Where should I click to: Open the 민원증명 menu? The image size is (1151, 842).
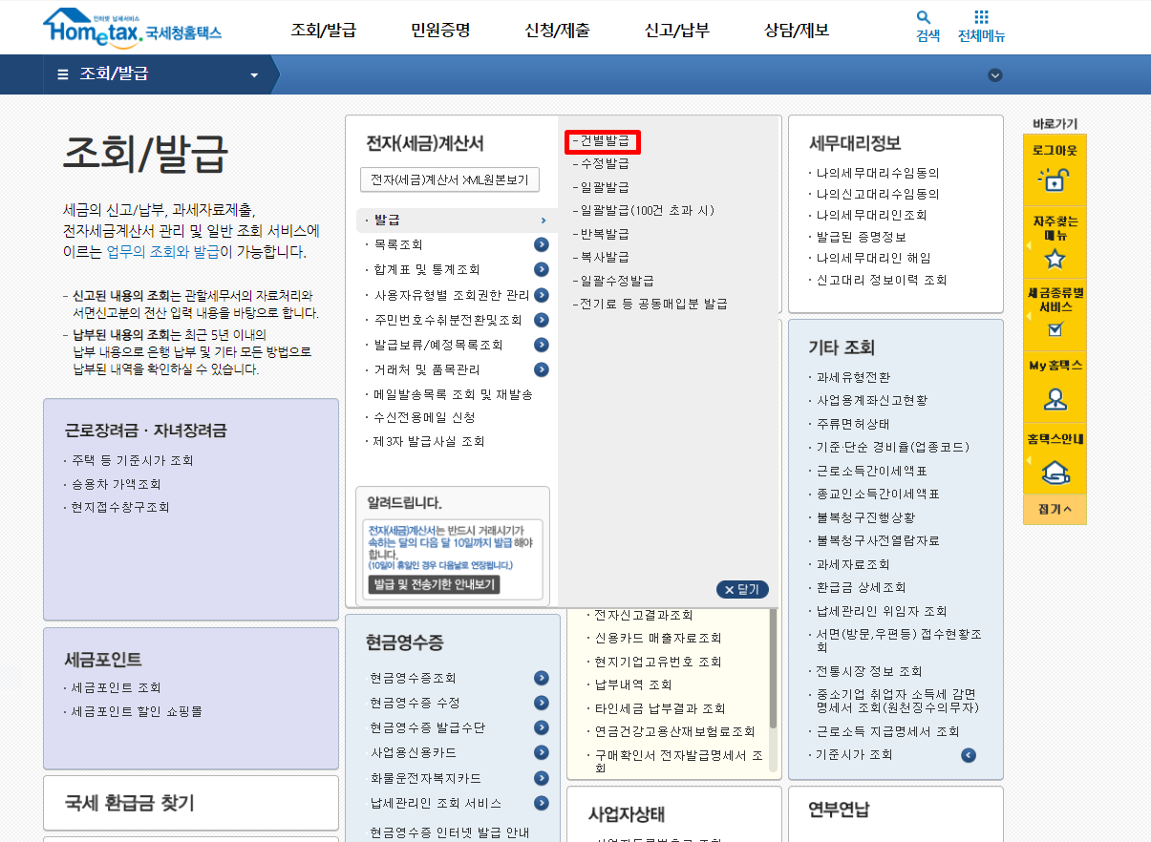pyautogui.click(x=438, y=30)
